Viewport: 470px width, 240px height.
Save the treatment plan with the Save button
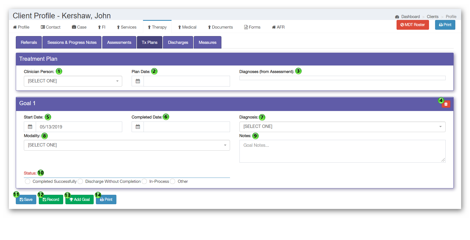pos(26,199)
